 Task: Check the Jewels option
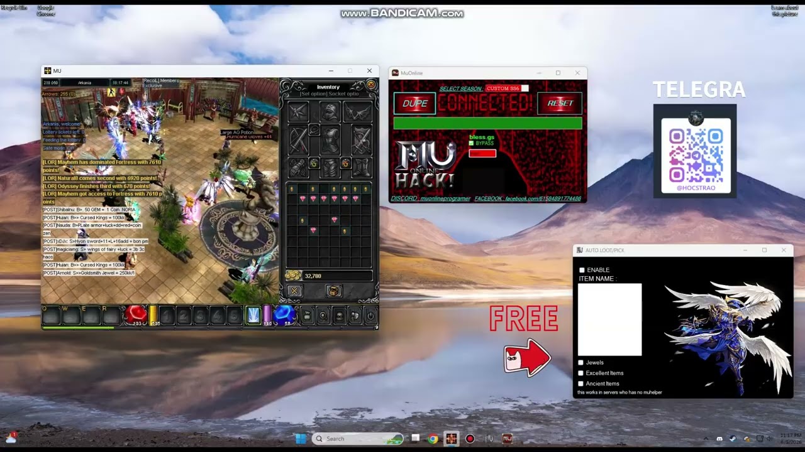(x=580, y=362)
